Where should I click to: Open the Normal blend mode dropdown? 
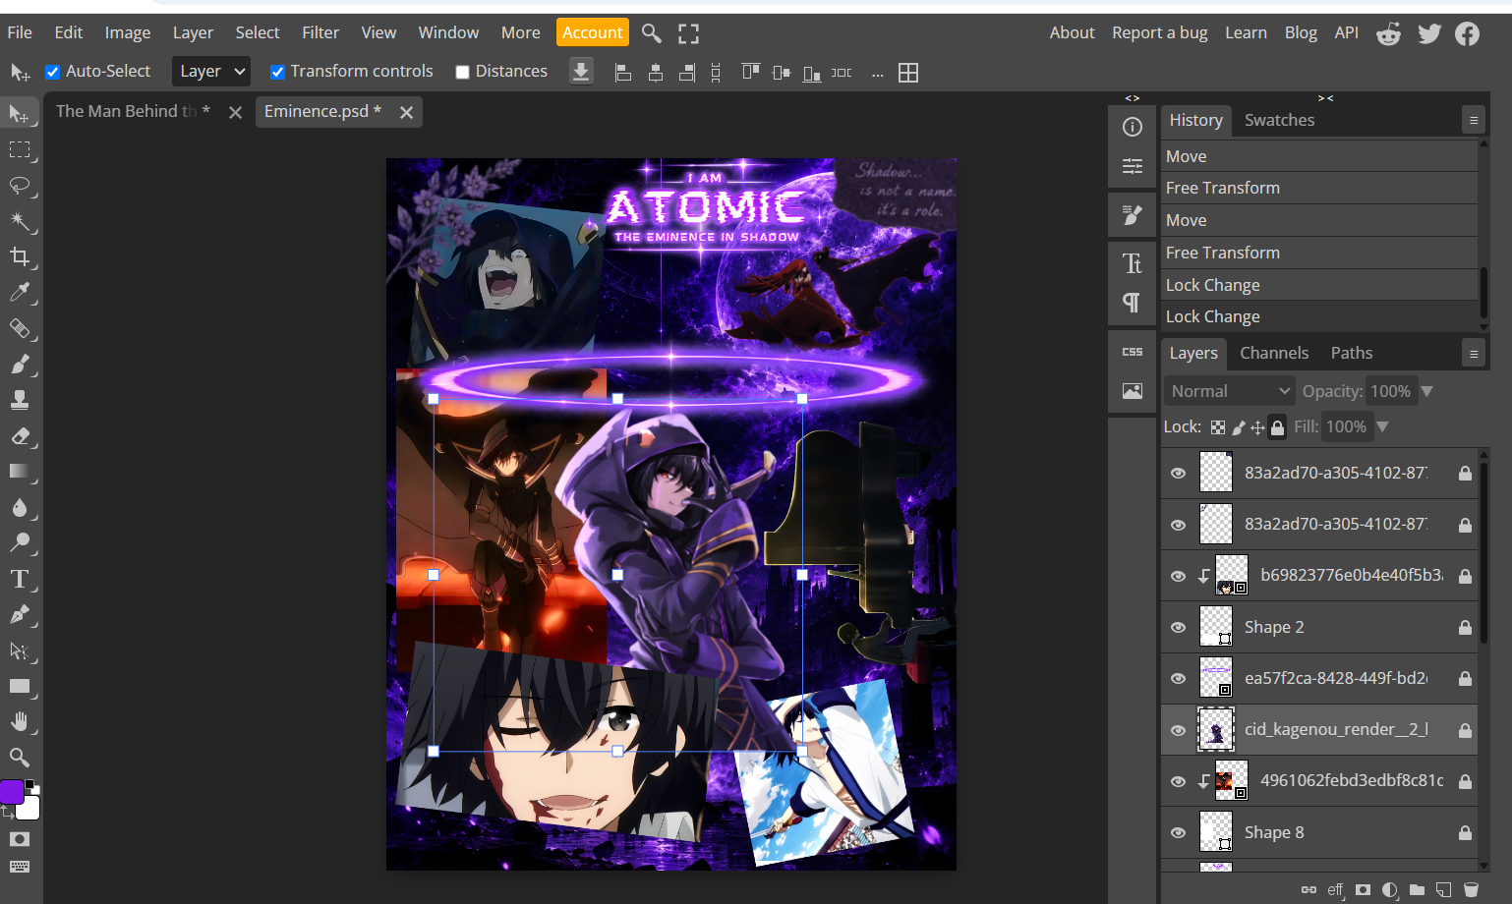pos(1230,391)
